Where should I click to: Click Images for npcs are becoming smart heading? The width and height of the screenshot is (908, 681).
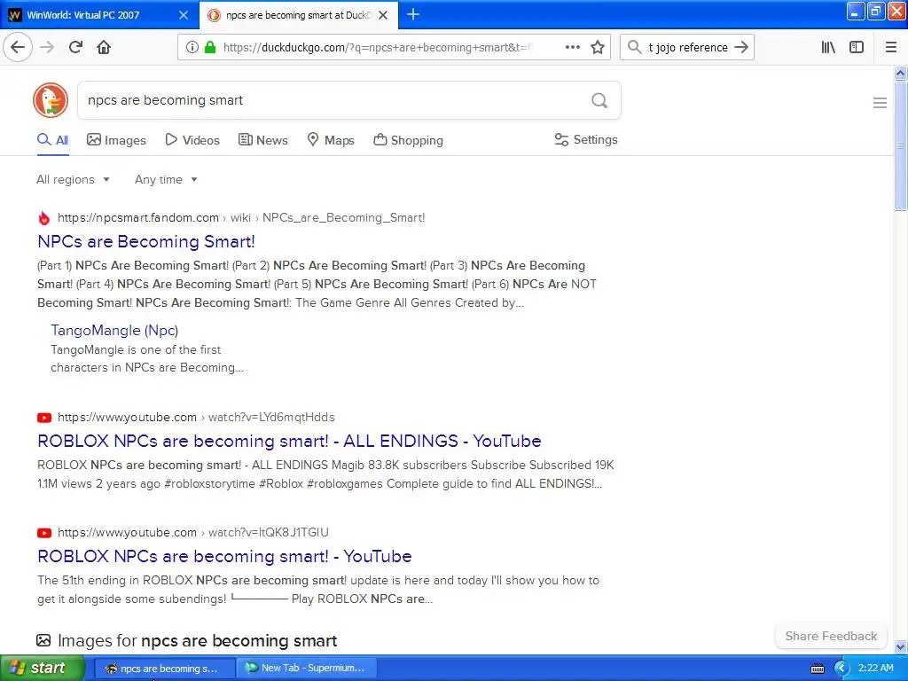point(198,640)
